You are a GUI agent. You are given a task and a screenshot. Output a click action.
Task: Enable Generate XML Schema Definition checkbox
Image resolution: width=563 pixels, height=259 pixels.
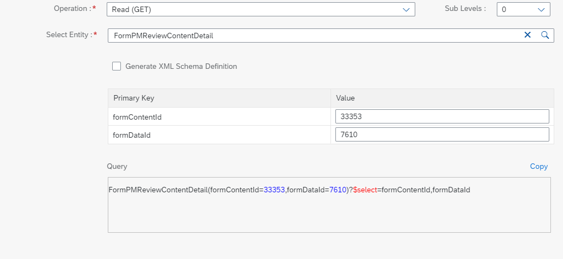pos(117,66)
